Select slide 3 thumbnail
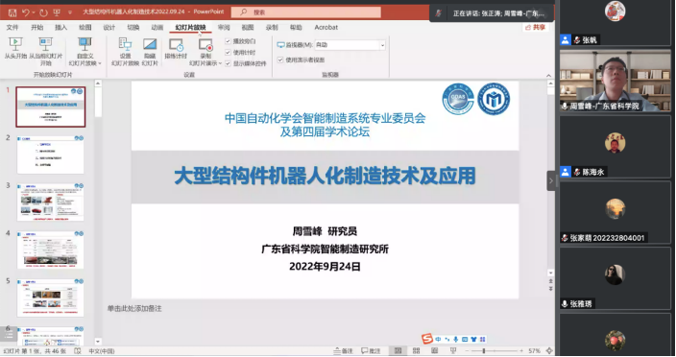Image resolution: width=676 pixels, height=357 pixels. (51, 202)
